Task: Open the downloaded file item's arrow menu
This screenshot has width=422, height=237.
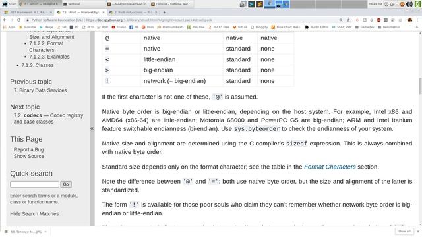Action: click(45, 232)
